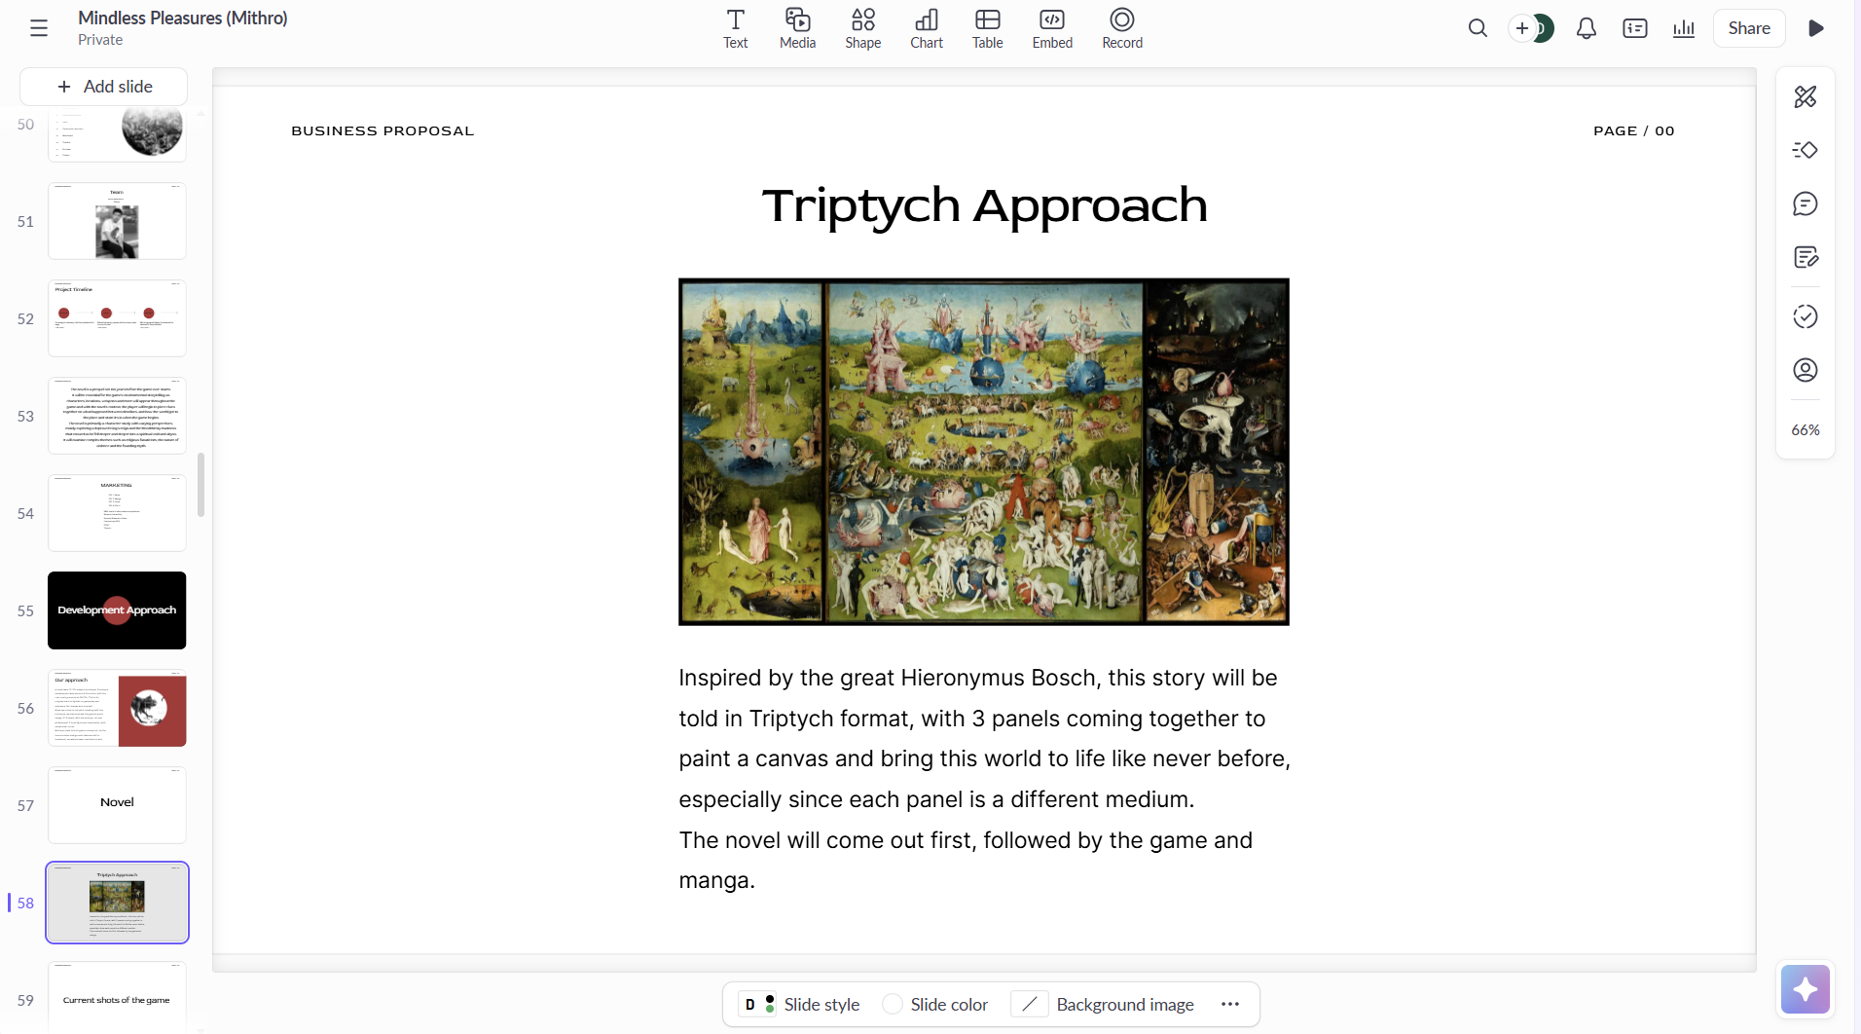Click the Triptych Approach slide title
The height and width of the screenshot is (1034, 1861).
984,205
